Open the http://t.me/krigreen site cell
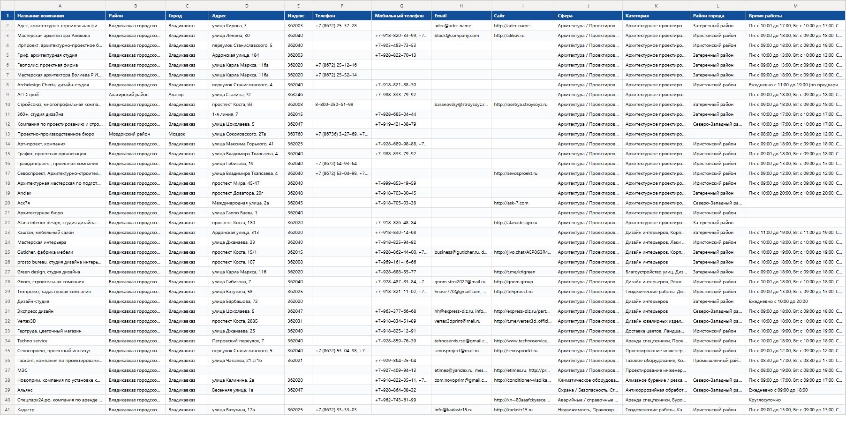The width and height of the screenshot is (846, 423). click(523, 272)
